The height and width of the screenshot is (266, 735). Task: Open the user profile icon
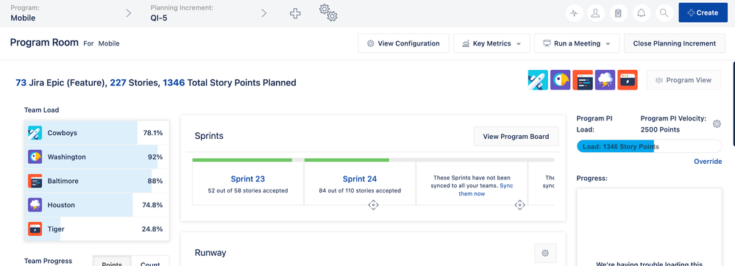[596, 13]
